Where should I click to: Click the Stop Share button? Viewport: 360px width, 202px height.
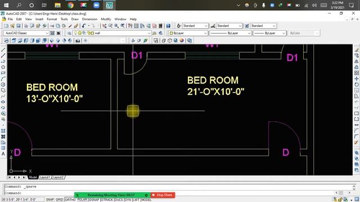pyautogui.click(x=163, y=195)
